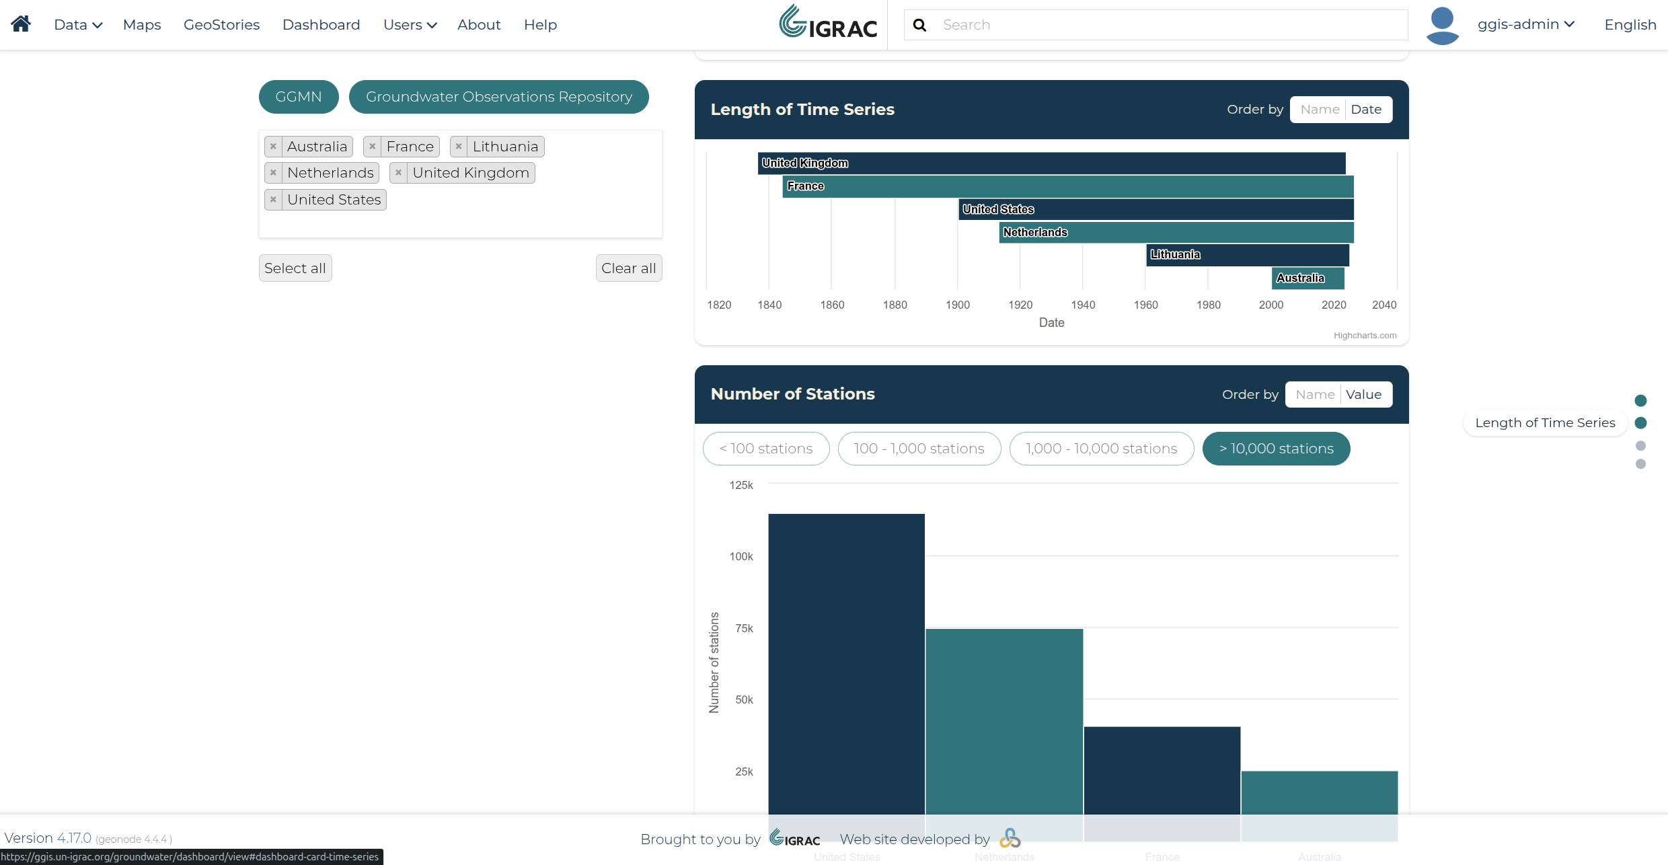Remove Australia tag with x icon
Image resolution: width=1668 pixels, height=865 pixels.
click(273, 147)
